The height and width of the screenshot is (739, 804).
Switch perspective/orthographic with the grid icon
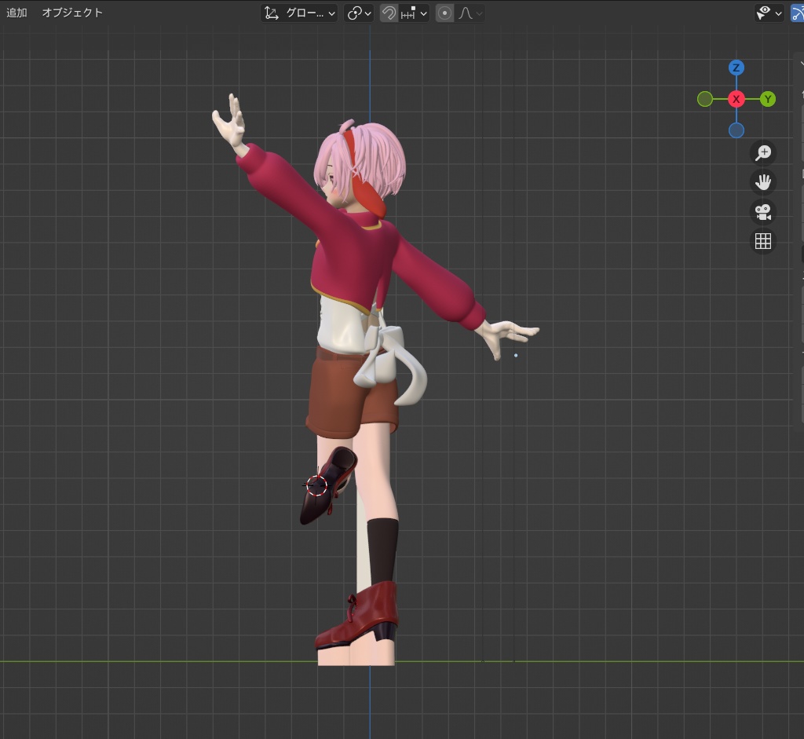762,241
